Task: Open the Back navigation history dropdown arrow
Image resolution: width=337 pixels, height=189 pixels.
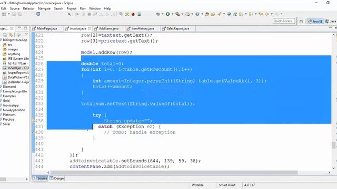Action: coord(272,14)
